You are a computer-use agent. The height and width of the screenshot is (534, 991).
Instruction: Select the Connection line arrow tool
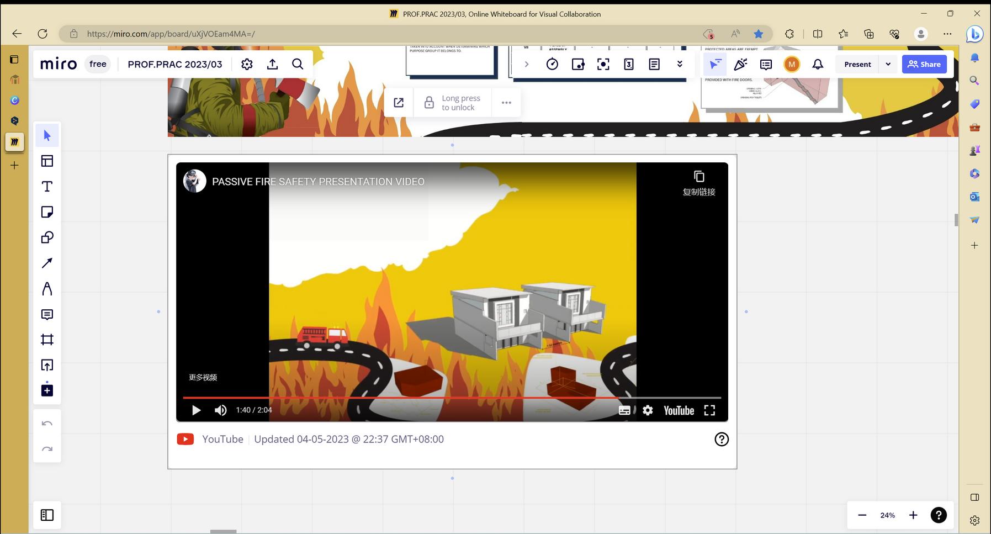coord(47,263)
